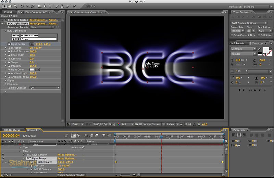
Task: Select the Rotation tool
Action: click(x=22, y=6)
